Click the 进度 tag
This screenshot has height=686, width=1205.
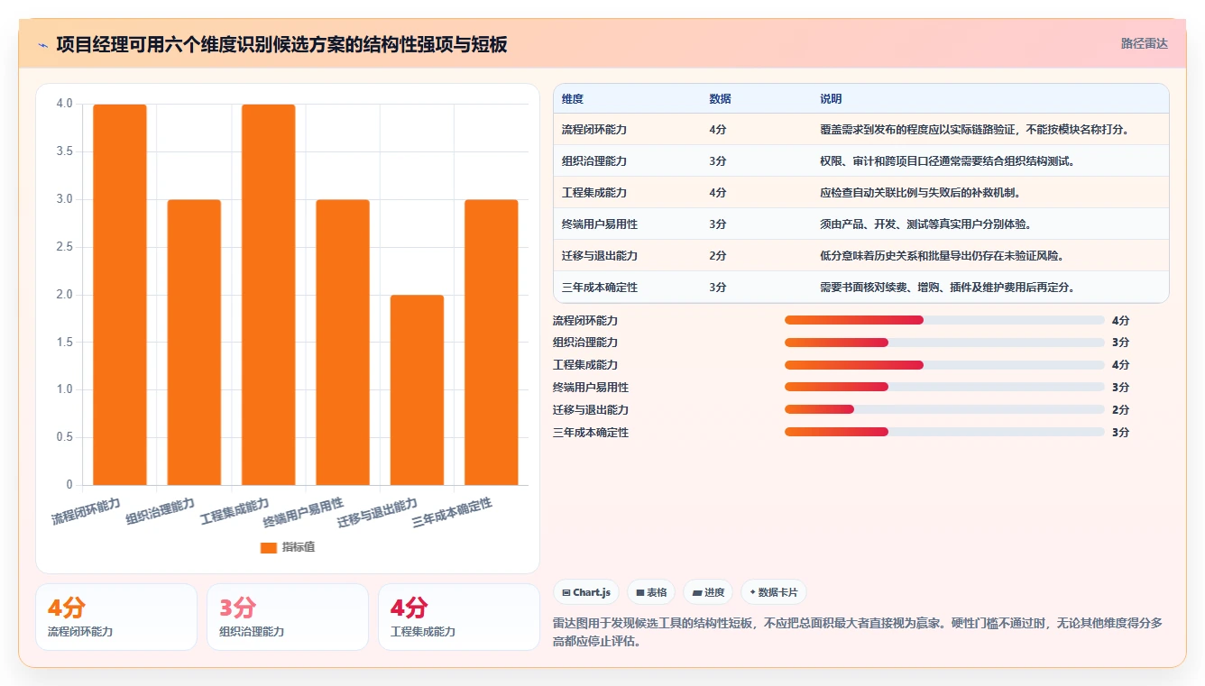(708, 592)
